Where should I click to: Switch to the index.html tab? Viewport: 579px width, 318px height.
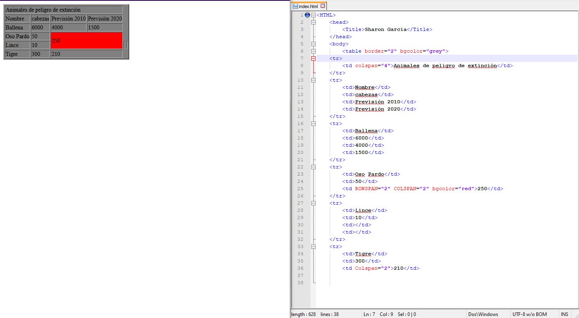[308, 6]
